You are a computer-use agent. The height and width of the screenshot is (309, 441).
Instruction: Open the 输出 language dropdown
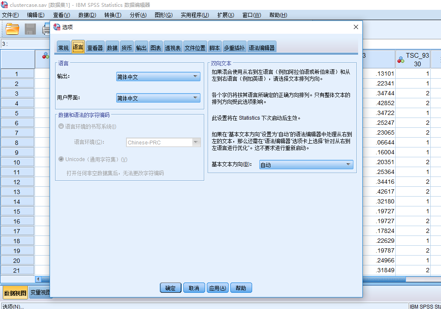[x=158, y=77]
